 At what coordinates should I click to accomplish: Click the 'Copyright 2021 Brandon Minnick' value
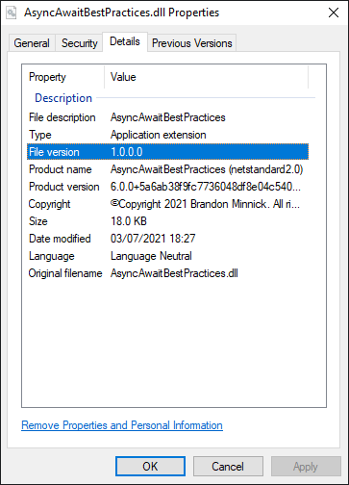205,204
